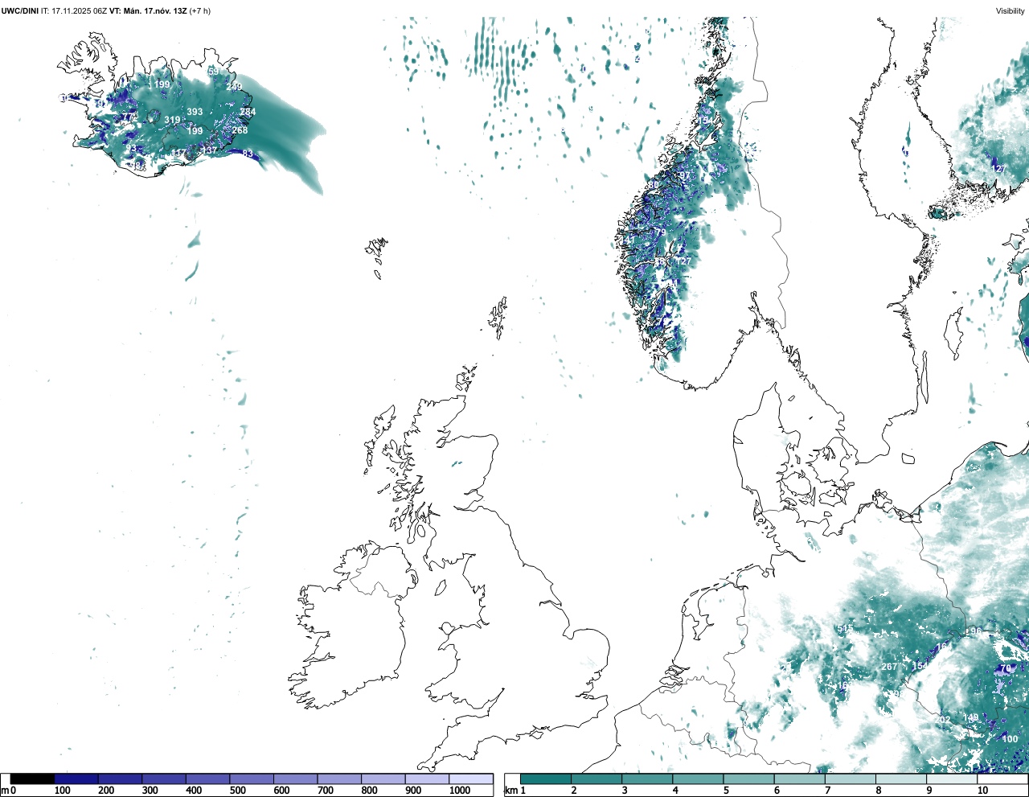This screenshot has width=1029, height=797.
Task: Select the 9–10 km palest legend swatch
Action: pos(953,779)
